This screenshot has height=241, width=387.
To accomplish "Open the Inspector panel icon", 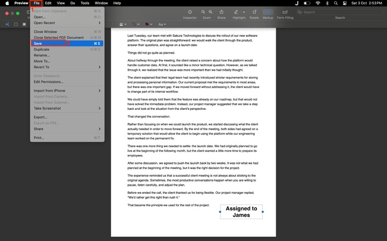I will point(190,12).
